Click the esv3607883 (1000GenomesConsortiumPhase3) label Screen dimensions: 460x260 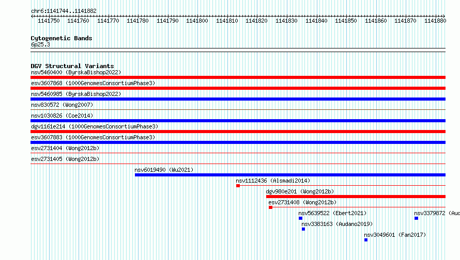pos(93,137)
